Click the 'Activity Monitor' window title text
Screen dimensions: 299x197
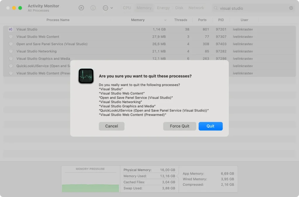click(x=44, y=6)
